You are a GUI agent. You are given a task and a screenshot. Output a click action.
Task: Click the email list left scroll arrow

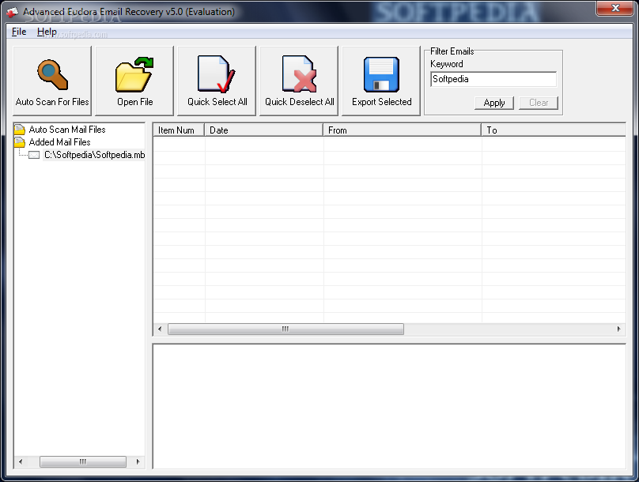(x=160, y=329)
